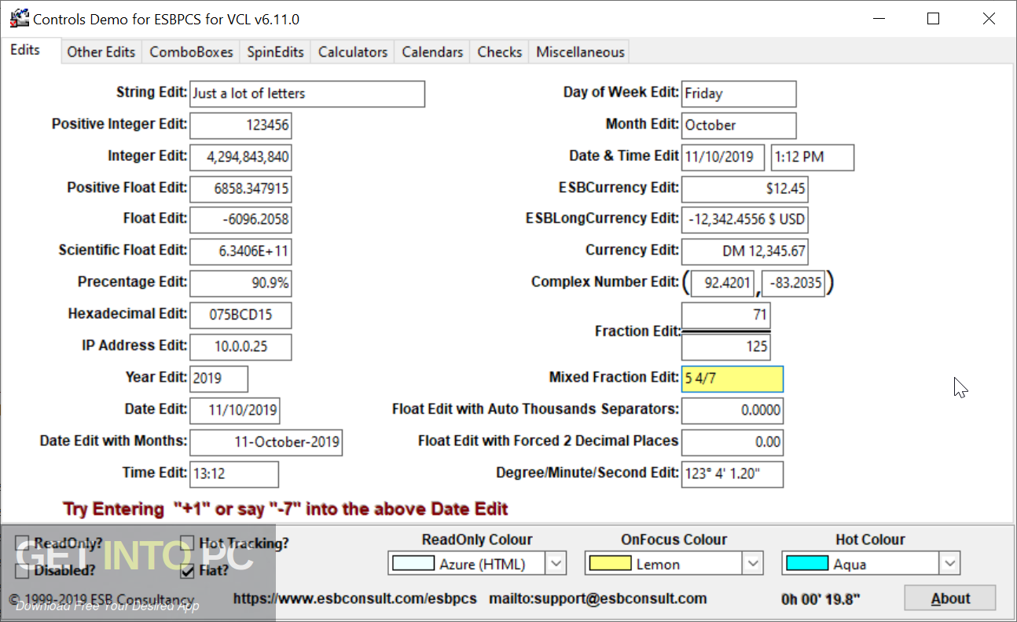
Task: Click the application icon in title bar
Action: click(19, 19)
